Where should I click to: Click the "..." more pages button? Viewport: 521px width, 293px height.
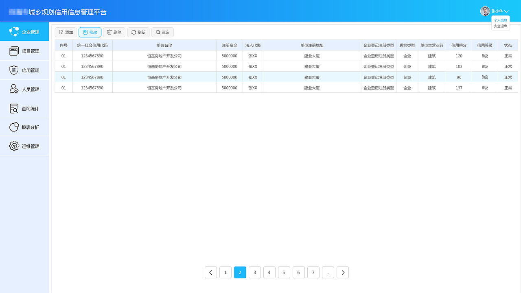(328, 272)
